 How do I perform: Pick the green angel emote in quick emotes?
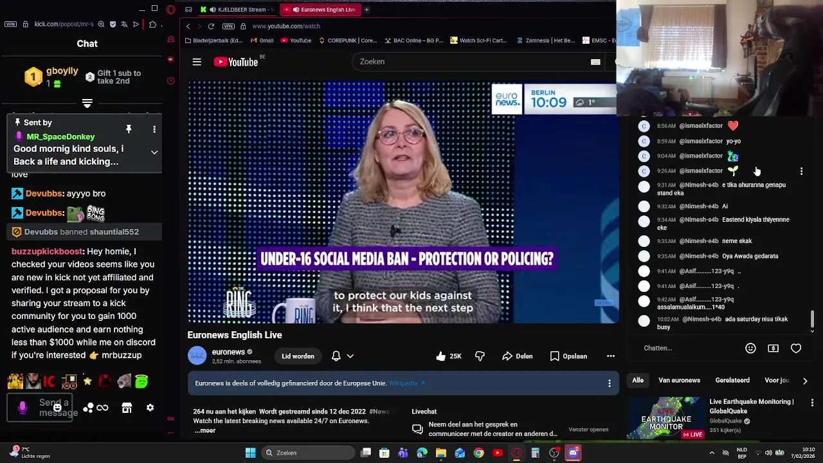click(x=141, y=381)
